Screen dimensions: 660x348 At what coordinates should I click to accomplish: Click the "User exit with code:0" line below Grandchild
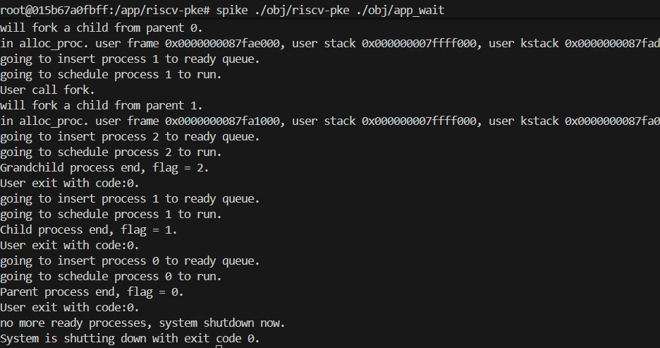point(69,184)
